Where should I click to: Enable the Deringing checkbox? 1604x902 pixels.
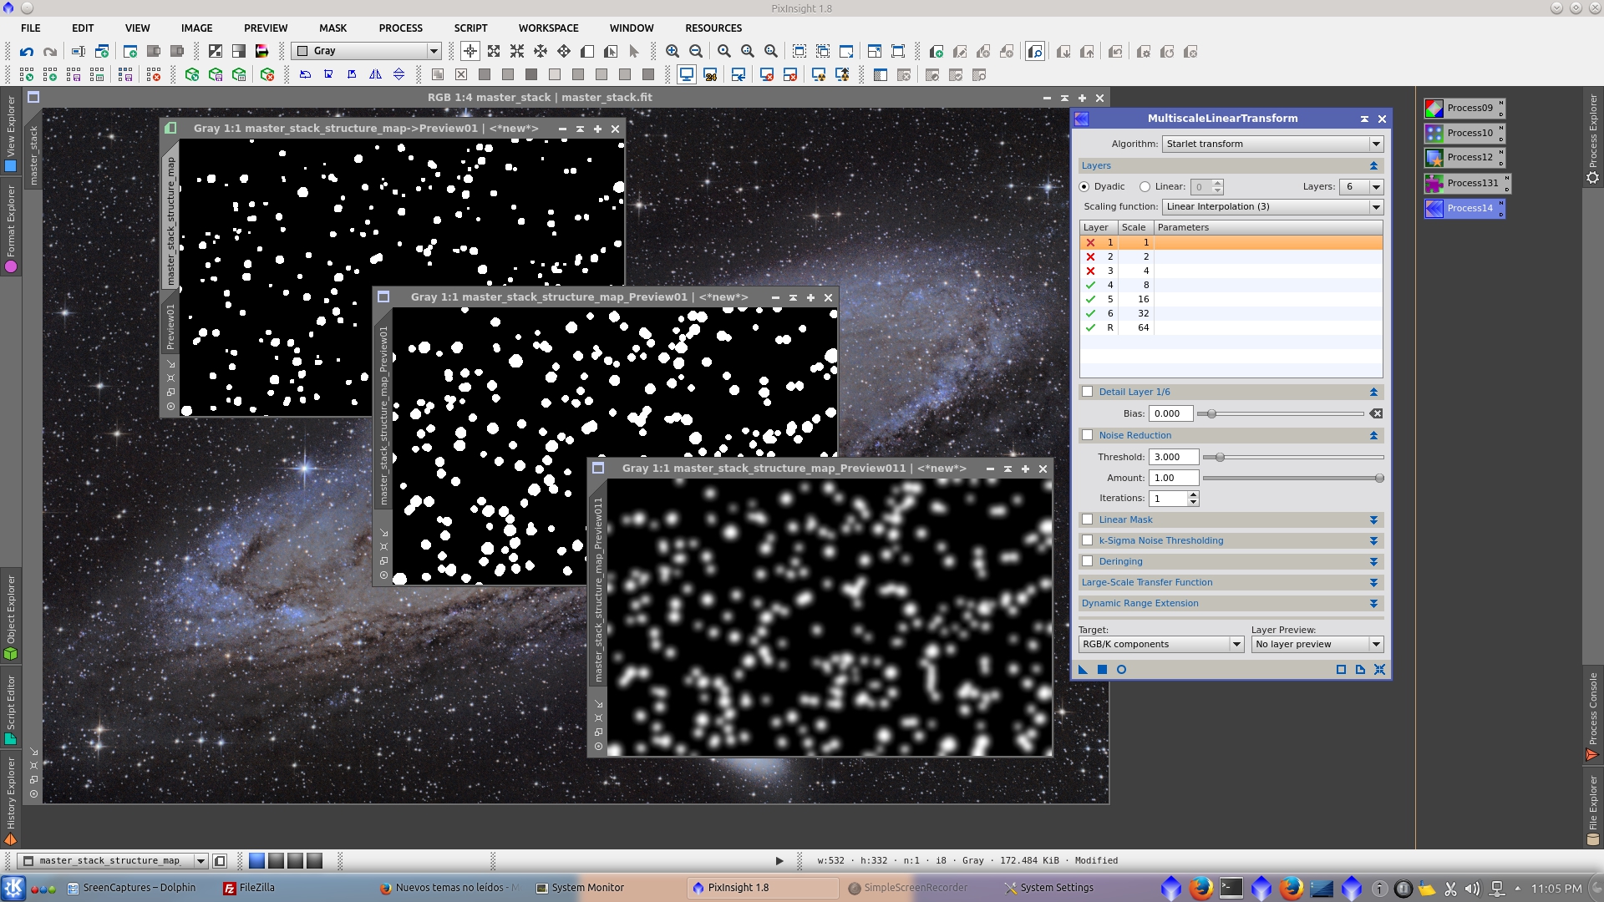click(1087, 561)
